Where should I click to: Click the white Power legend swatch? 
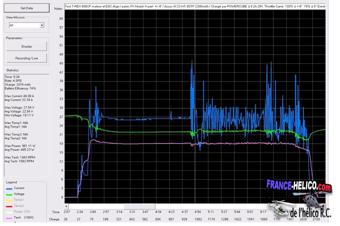point(9,212)
